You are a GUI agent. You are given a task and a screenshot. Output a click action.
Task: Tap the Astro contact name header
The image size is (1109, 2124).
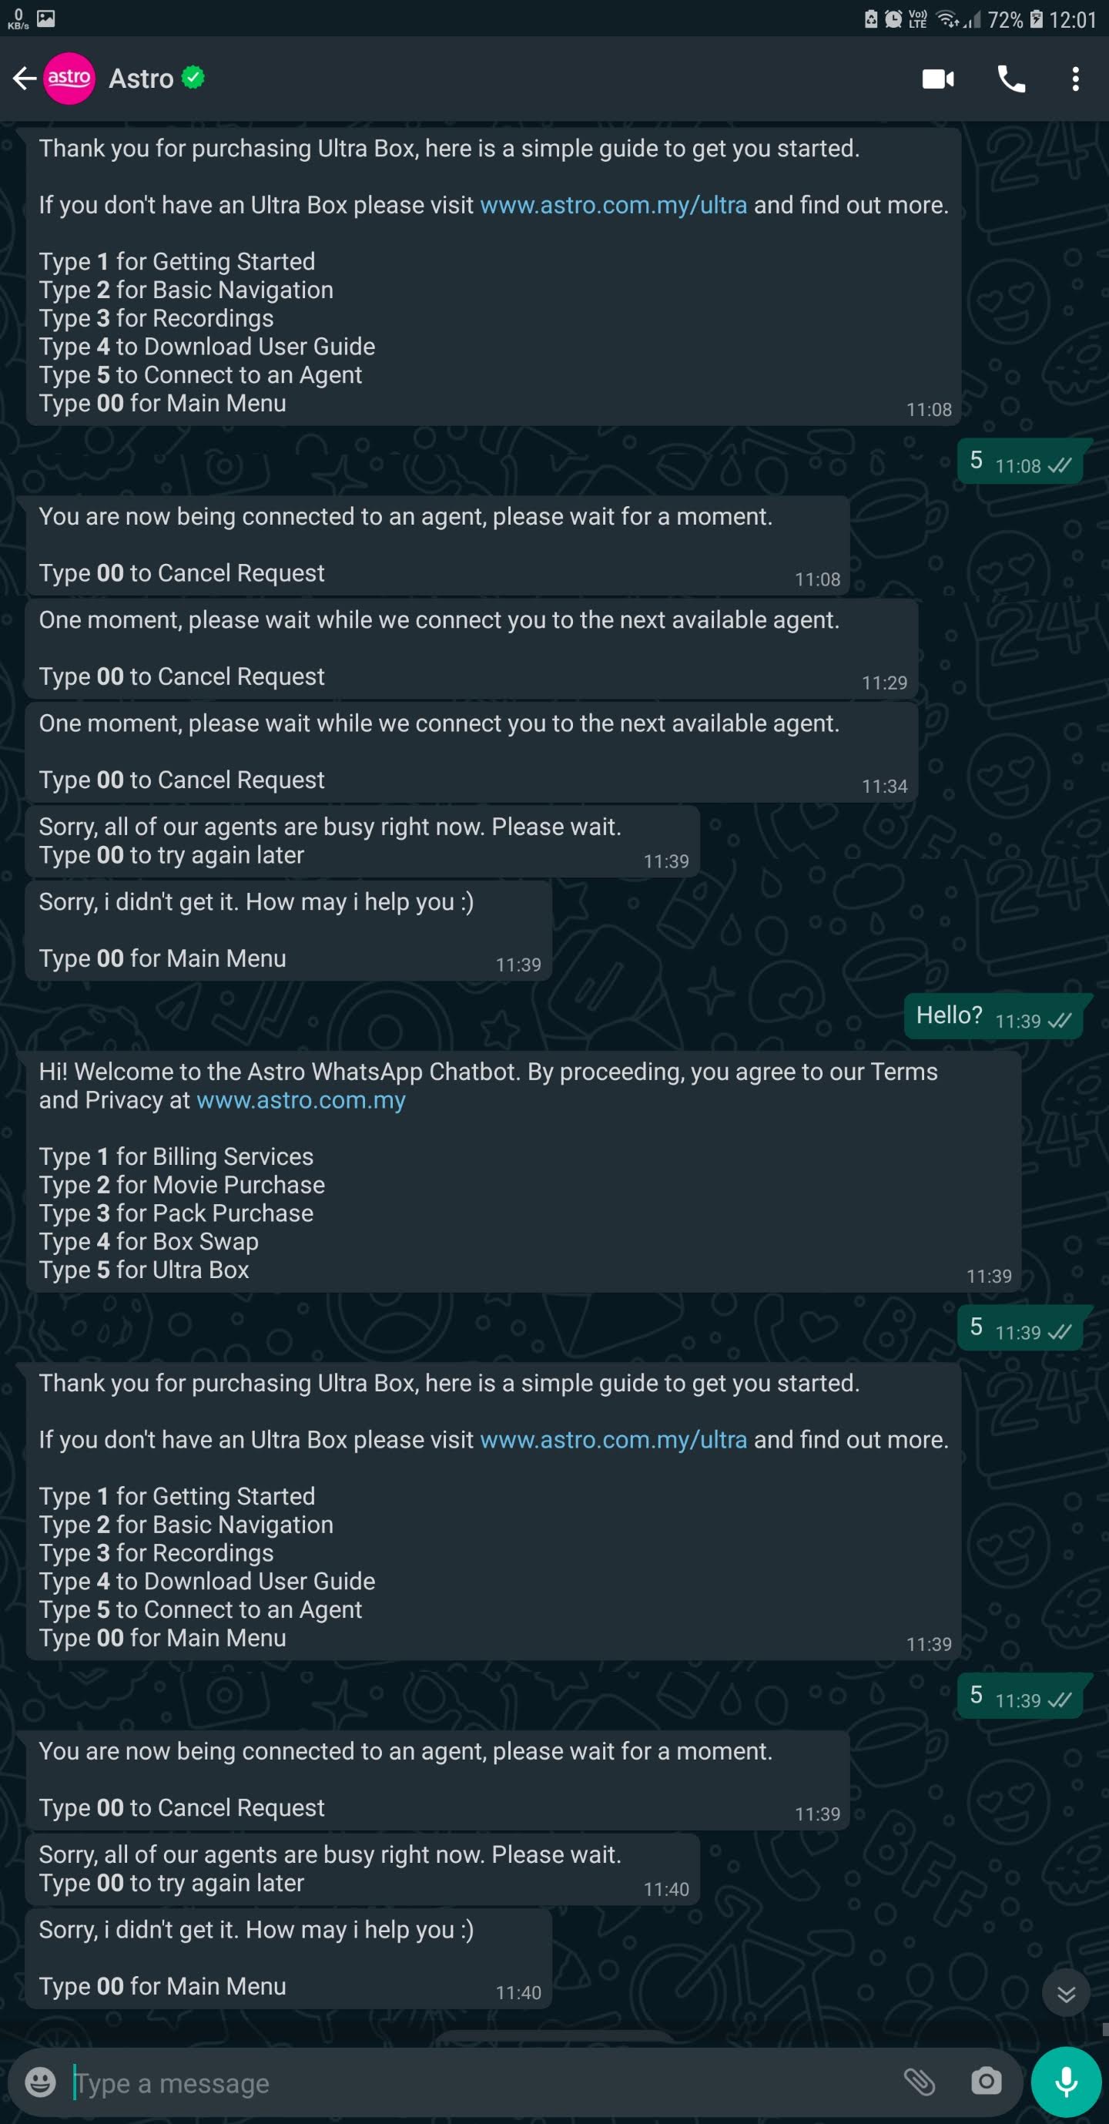[x=141, y=79]
